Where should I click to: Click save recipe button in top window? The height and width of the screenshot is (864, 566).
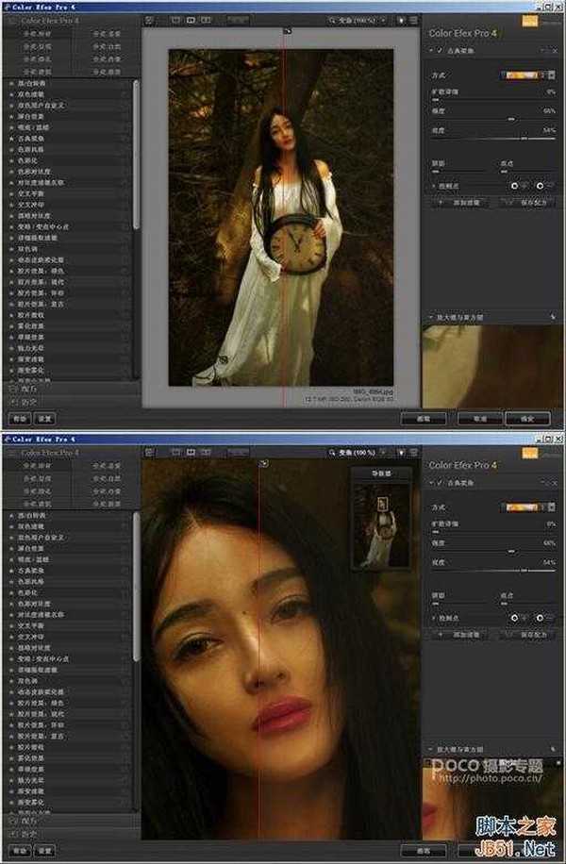pyautogui.click(x=525, y=202)
